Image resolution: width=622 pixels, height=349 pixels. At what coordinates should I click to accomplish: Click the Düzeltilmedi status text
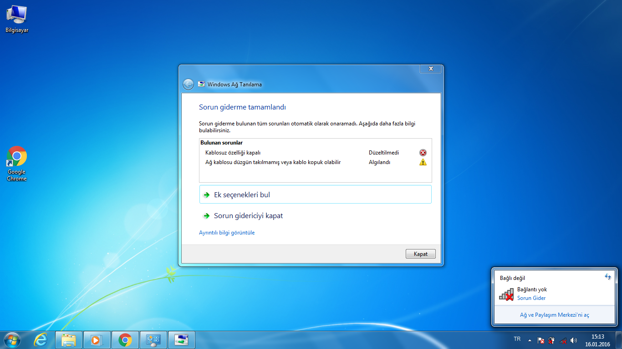point(383,153)
